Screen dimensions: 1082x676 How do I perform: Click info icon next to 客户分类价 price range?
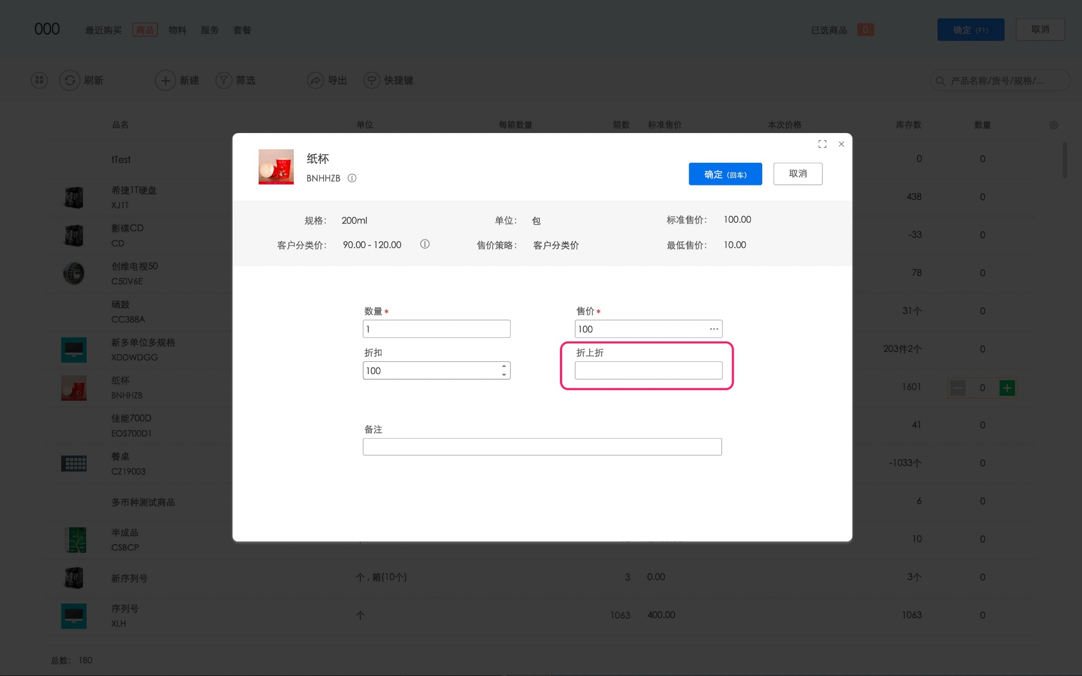pyautogui.click(x=425, y=244)
